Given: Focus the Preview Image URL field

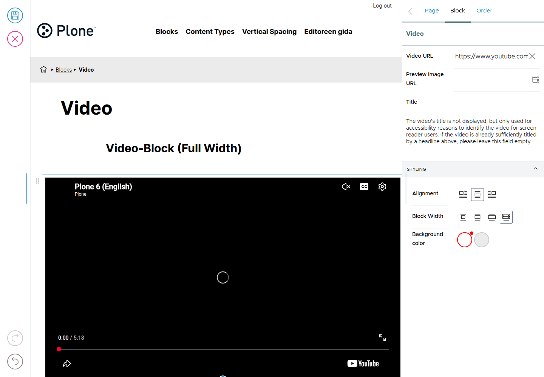Looking at the screenshot, I should pyautogui.click(x=492, y=80).
